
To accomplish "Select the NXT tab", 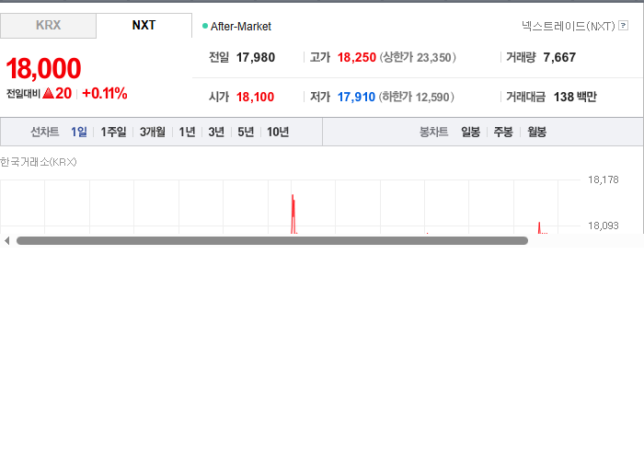I will tap(144, 26).
